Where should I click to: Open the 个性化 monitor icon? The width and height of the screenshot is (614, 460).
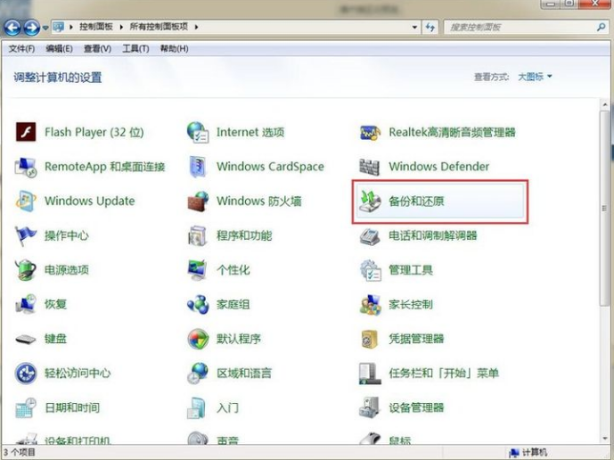197,270
